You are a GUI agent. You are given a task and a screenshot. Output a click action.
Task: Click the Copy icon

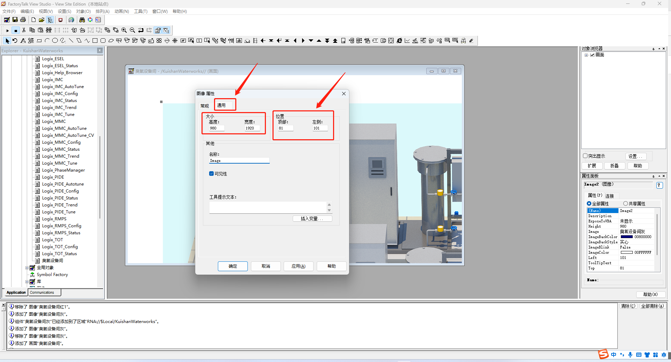32,30
